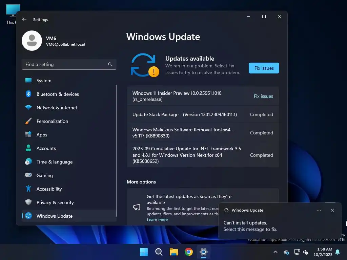Minimize the Settings window
The width and height of the screenshot is (347, 260).
click(x=248, y=17)
